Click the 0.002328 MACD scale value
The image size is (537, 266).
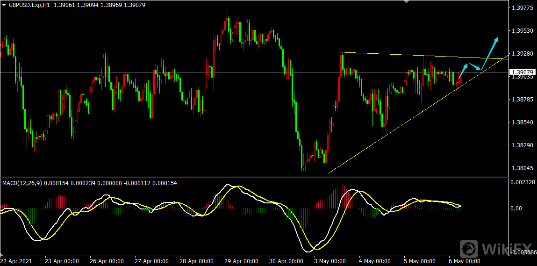[x=523, y=182]
